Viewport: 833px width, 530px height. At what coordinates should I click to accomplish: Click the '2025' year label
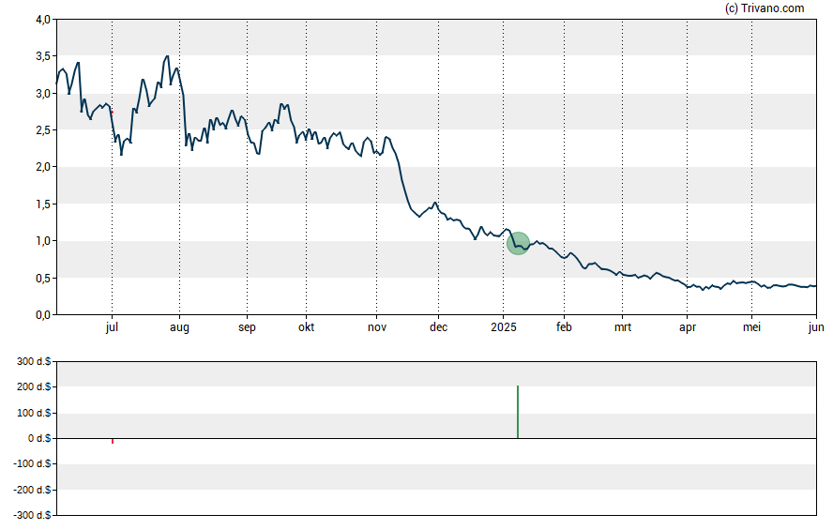pos(504,327)
